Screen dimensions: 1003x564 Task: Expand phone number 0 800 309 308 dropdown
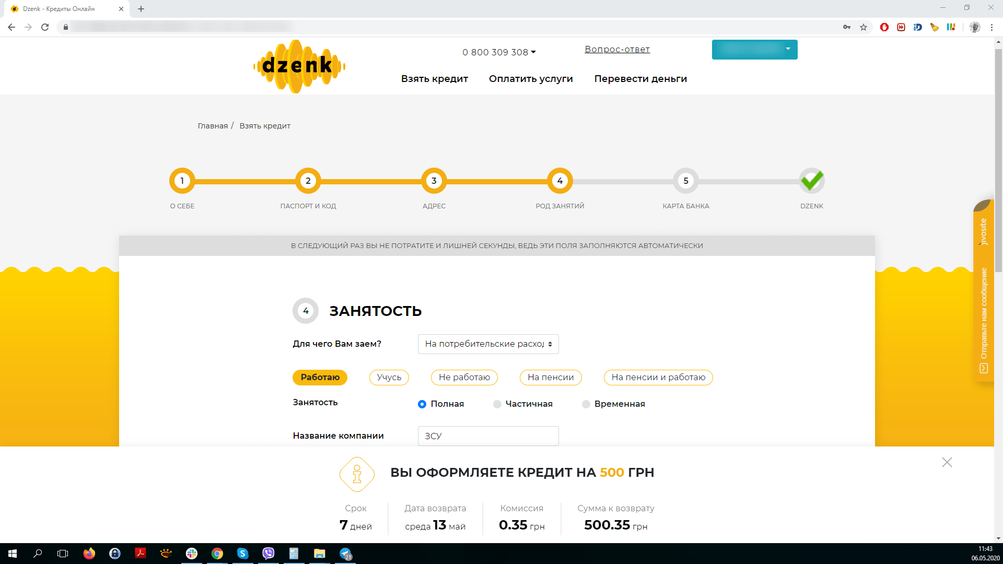[x=499, y=52]
